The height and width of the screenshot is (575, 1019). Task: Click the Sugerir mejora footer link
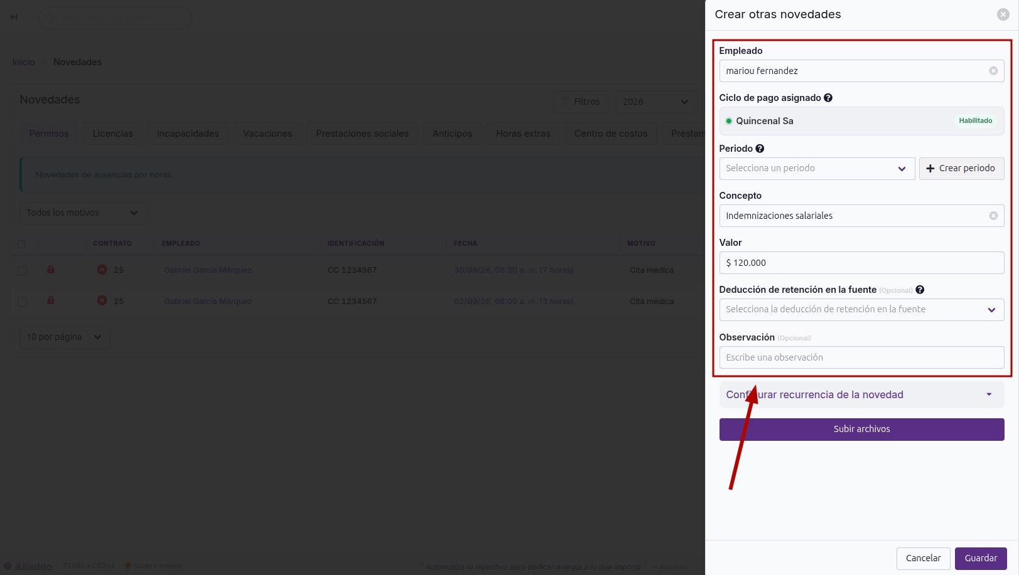pos(153,566)
